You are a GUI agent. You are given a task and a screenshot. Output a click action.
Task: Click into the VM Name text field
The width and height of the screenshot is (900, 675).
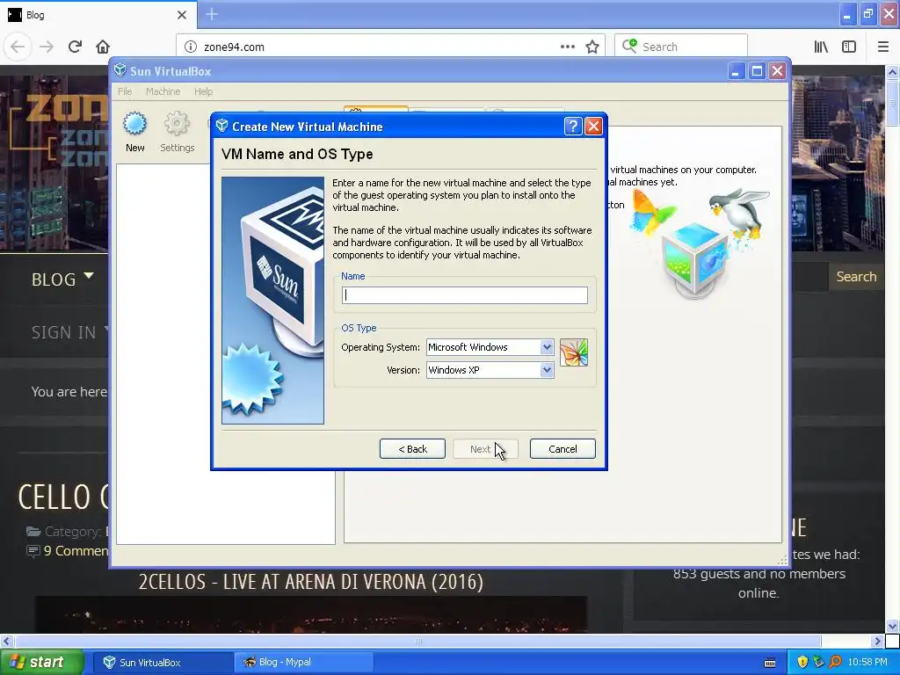click(x=464, y=295)
